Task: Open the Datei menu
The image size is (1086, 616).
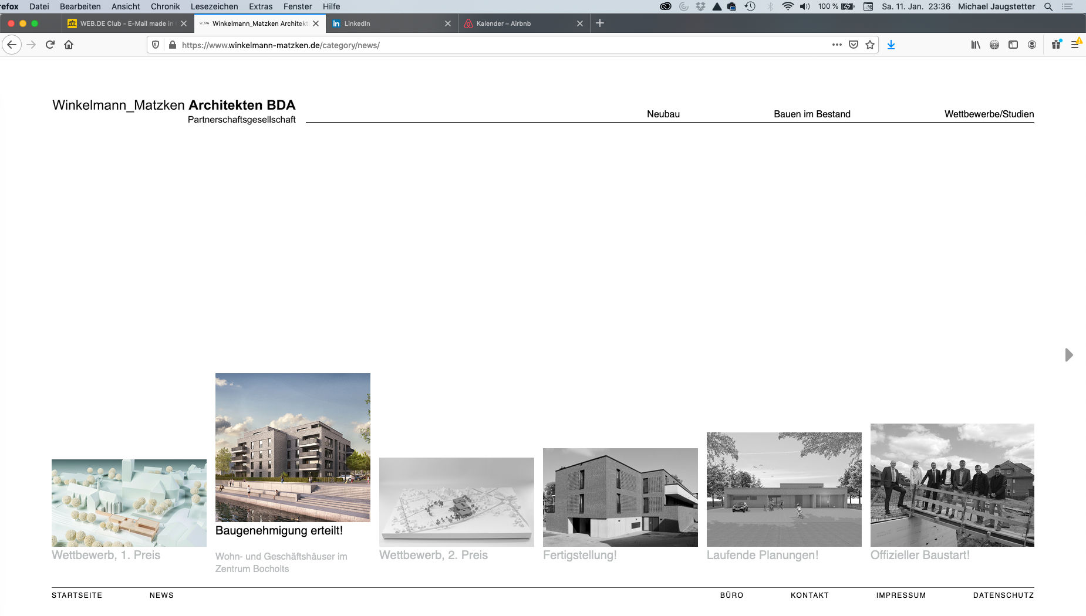Action: point(39,6)
